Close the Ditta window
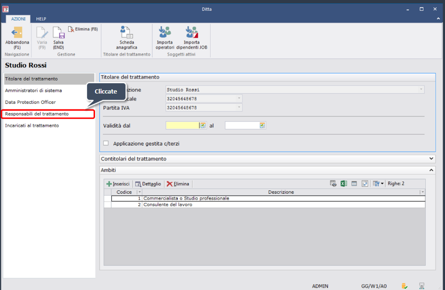Screen dimensions: 445x290 coord(435,9)
